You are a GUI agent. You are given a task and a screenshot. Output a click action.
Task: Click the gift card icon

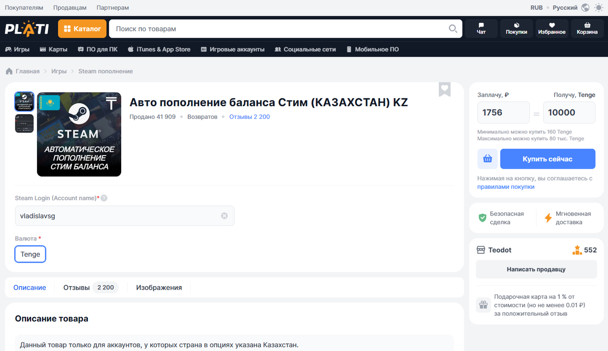[483, 305]
